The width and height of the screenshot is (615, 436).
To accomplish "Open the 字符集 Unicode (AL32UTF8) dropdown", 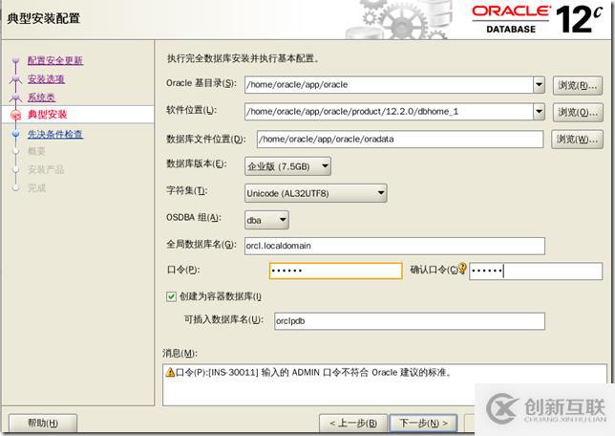I will click(316, 193).
